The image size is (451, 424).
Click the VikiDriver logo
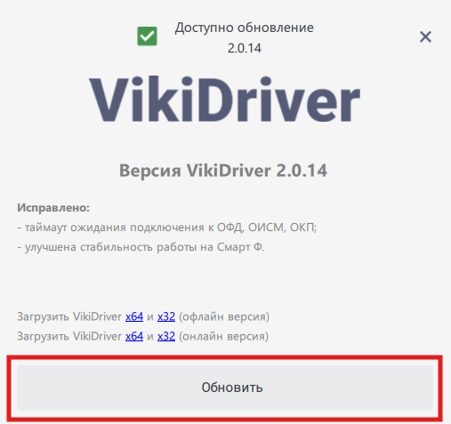click(225, 100)
